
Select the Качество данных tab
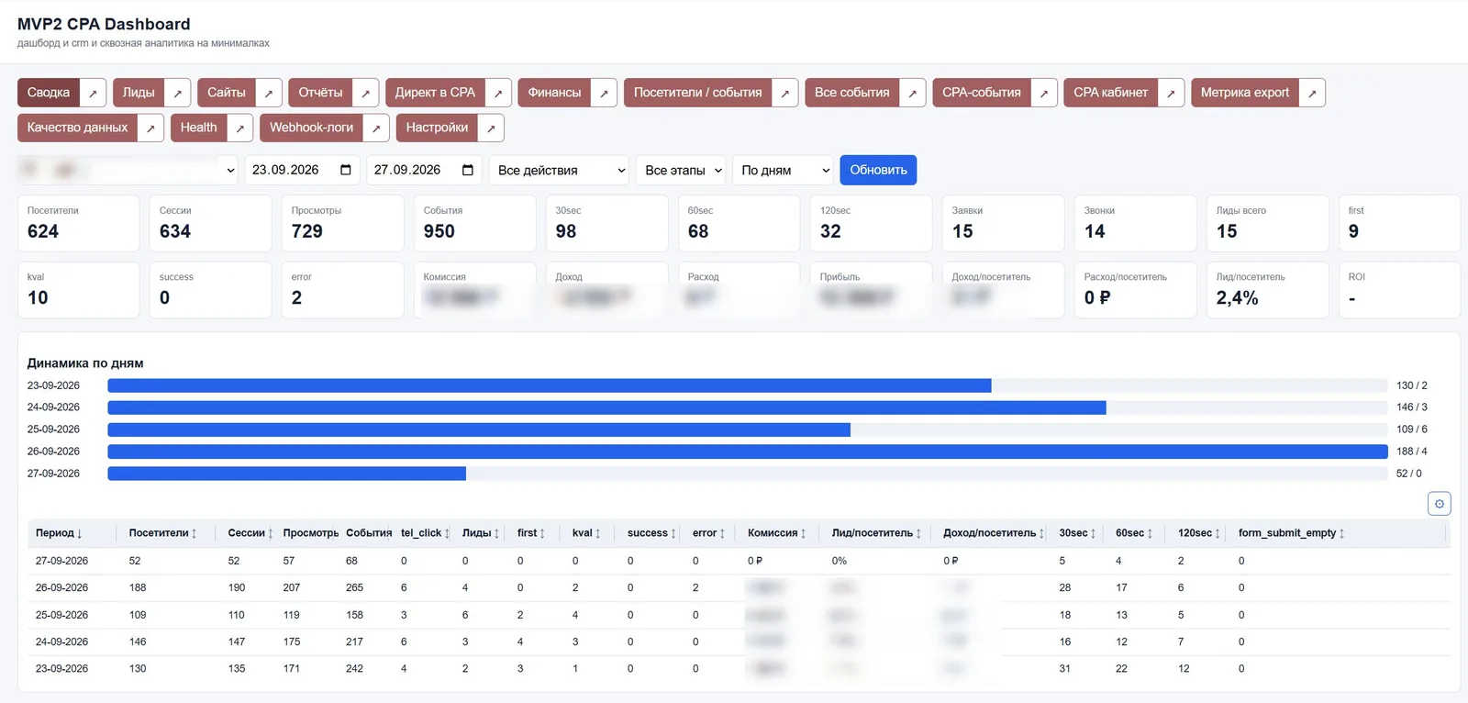coord(77,128)
